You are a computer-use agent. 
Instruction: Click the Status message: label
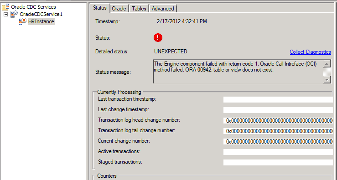click(113, 72)
